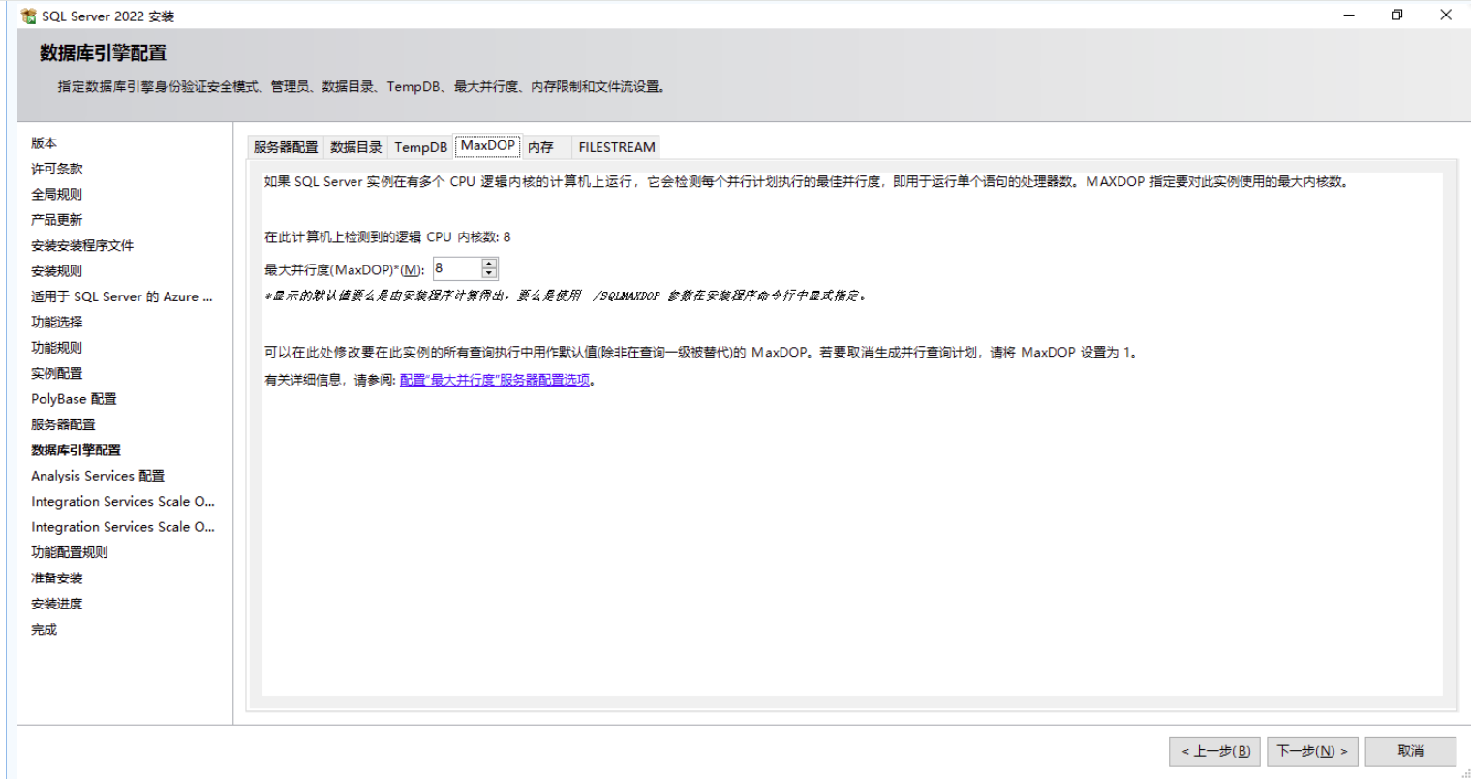Go back with the 上一步(B) button

point(1215,751)
